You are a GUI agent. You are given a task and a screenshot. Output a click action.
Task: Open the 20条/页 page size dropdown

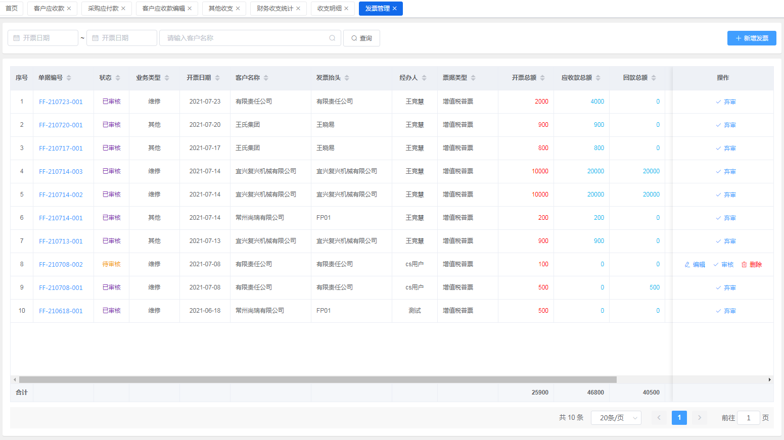pyautogui.click(x=616, y=418)
